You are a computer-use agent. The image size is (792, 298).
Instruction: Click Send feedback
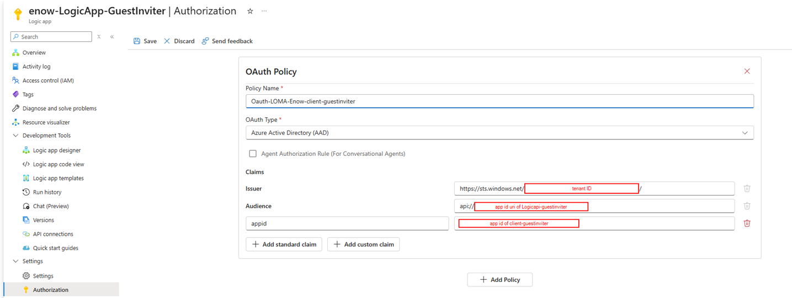tap(227, 41)
